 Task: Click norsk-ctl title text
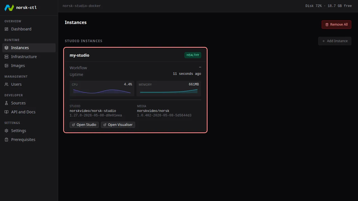coord(26,8)
